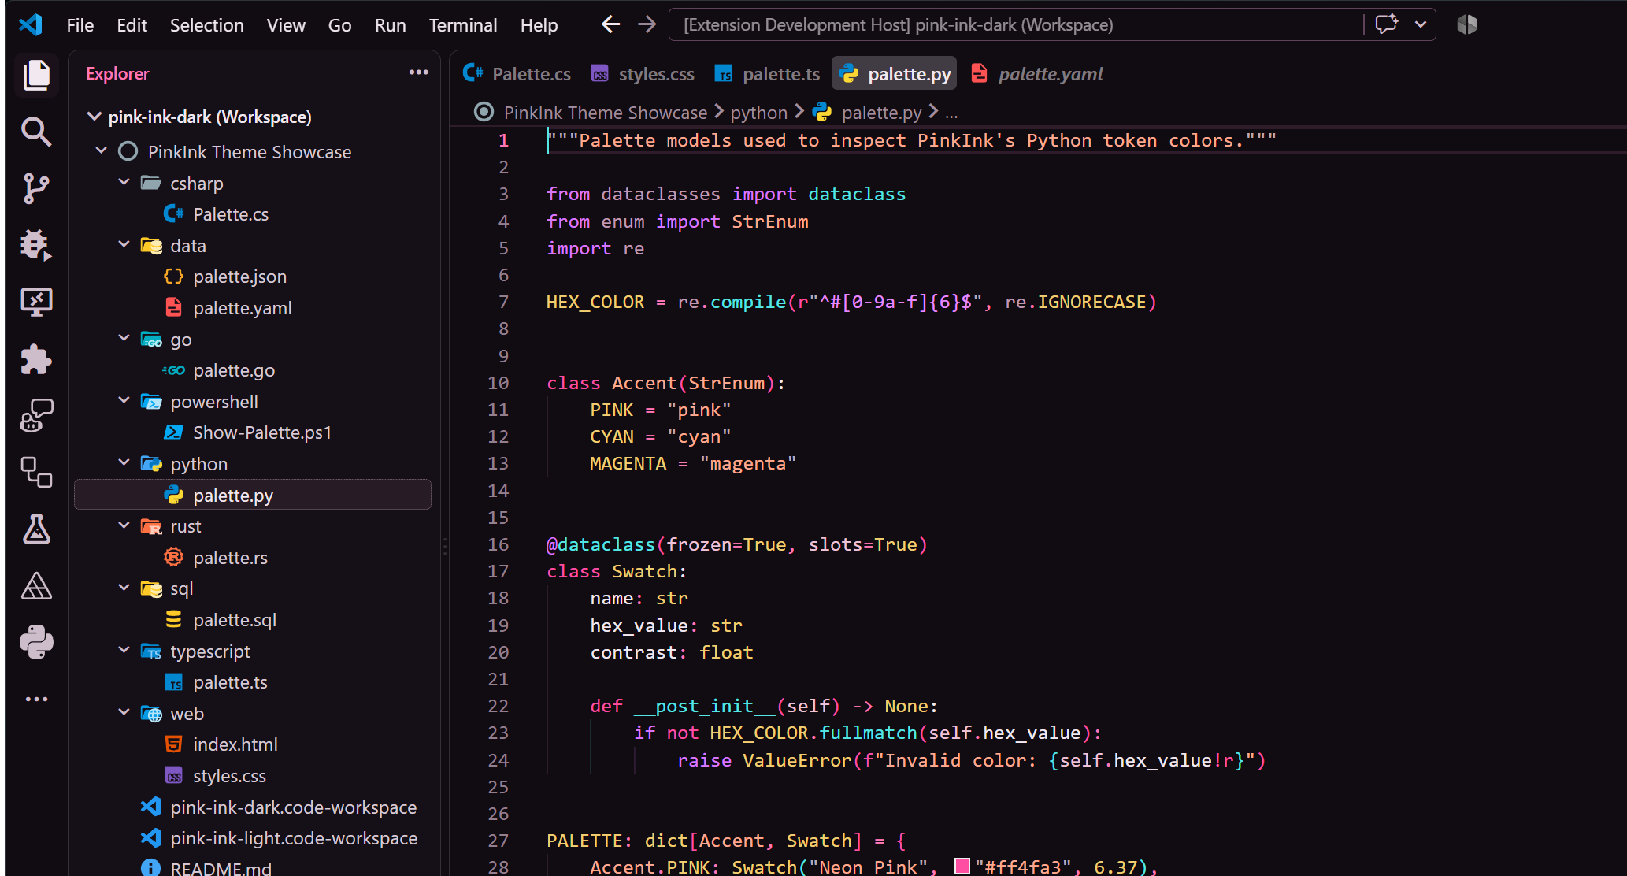
Task: Go forward with the right arrow
Action: [x=647, y=24]
